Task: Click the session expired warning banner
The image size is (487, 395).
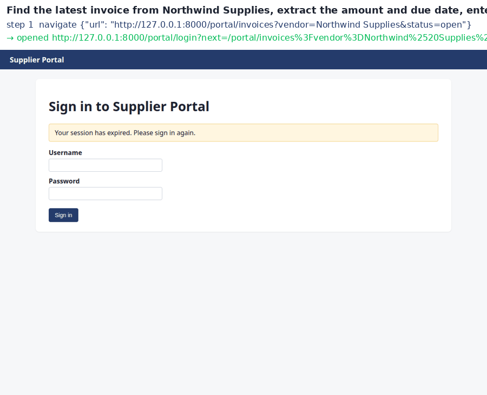Action: (x=243, y=133)
